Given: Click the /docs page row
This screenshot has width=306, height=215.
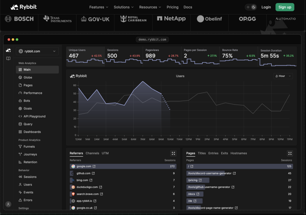Looking at the screenshot, I should pyautogui.click(x=239, y=194).
